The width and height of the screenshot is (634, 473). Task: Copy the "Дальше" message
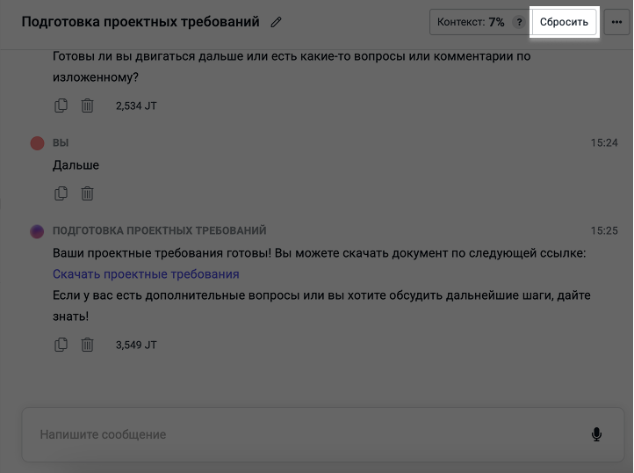tap(61, 193)
